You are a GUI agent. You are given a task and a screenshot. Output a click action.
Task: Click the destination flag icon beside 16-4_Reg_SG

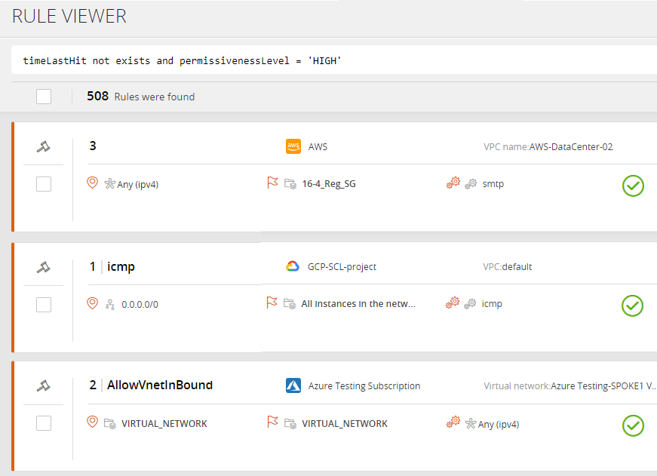click(x=272, y=183)
